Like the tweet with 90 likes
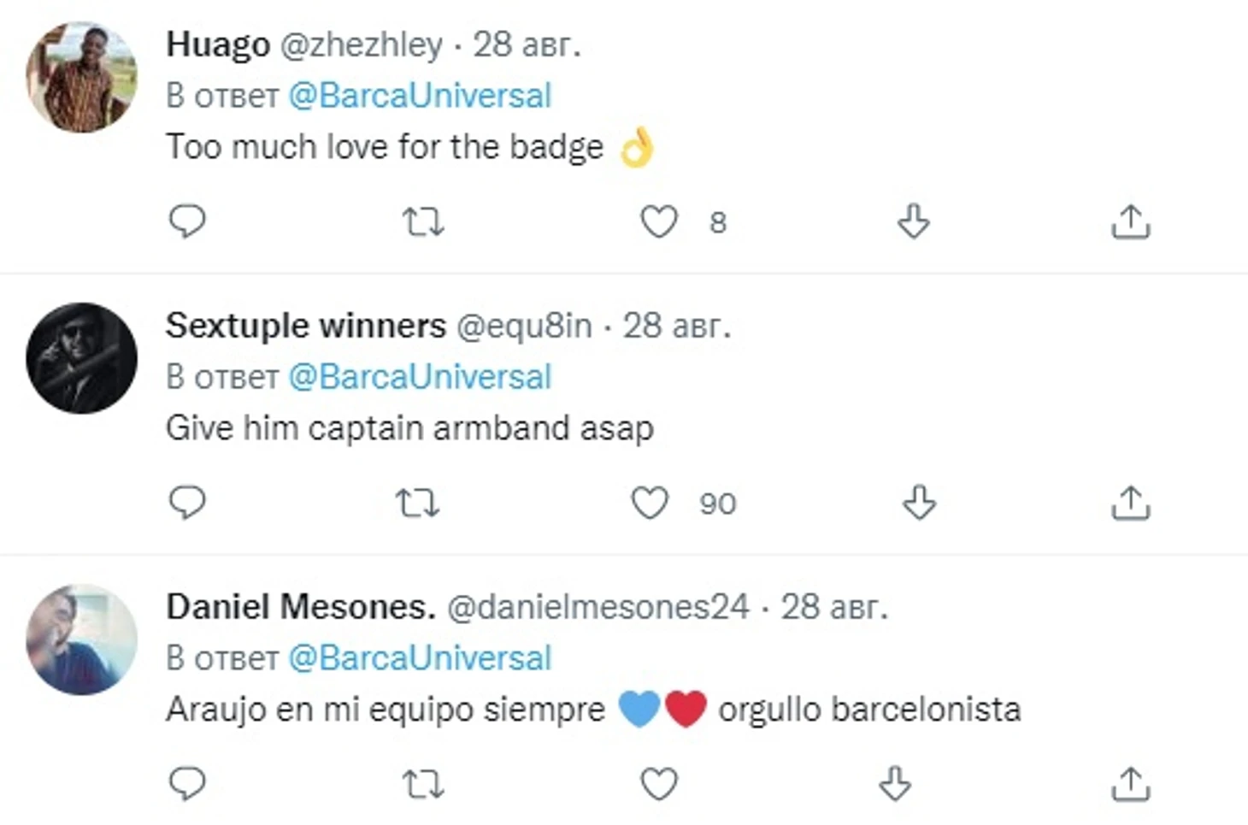 pos(650,503)
